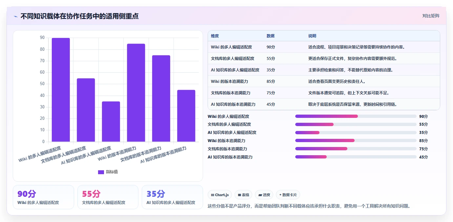Click the 85分 progress bar for Wiki 的版本追溯能力
The width and height of the screenshot is (453, 222).
tap(356, 140)
